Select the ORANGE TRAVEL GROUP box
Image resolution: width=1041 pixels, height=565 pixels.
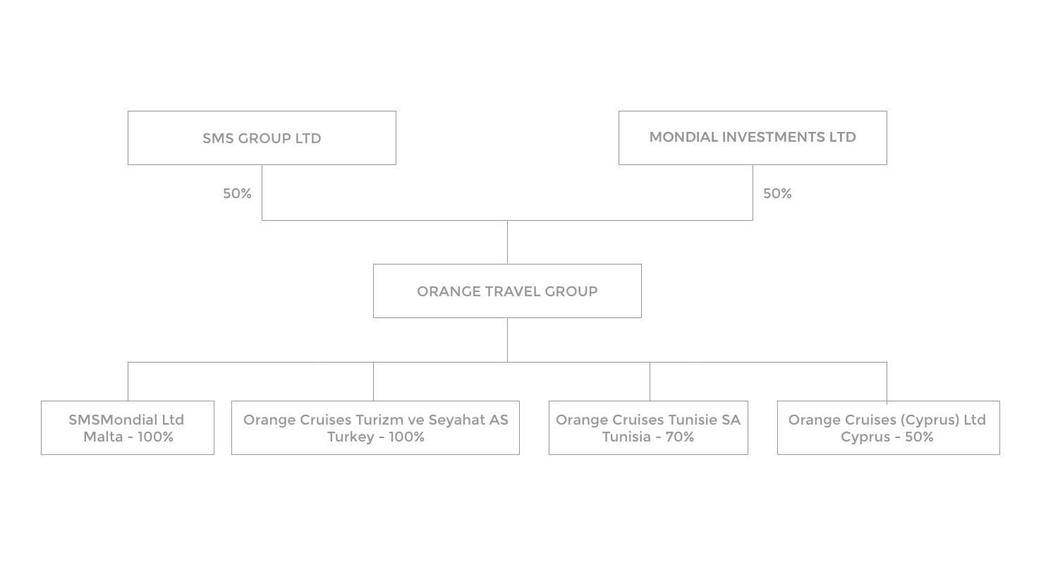507,291
